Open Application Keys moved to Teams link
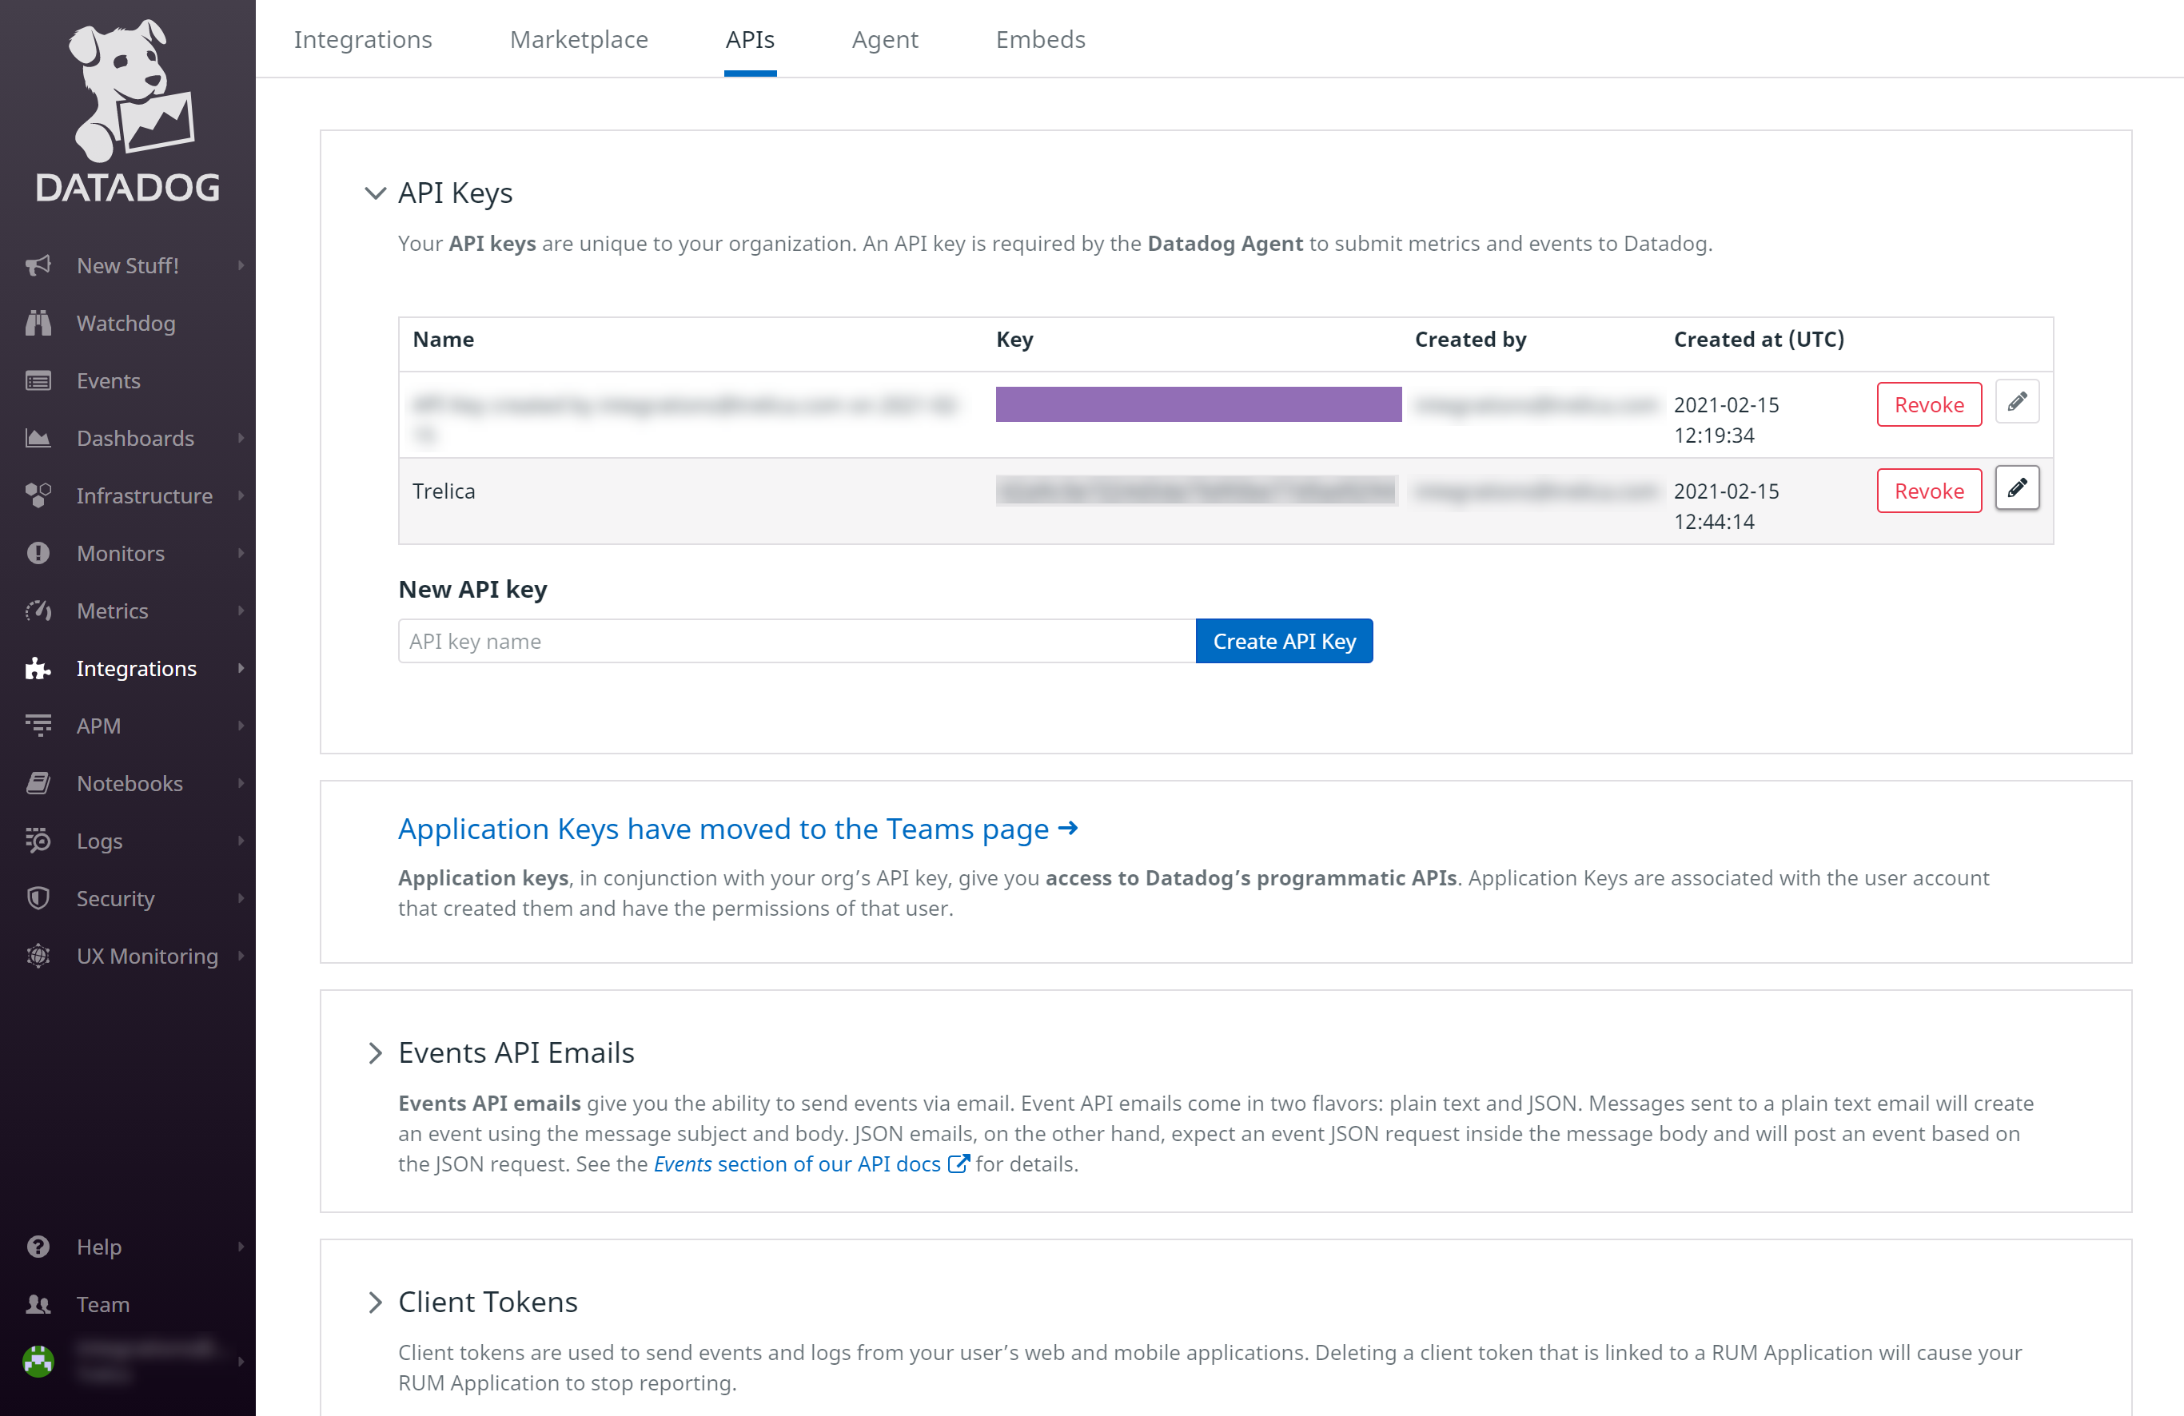The height and width of the screenshot is (1416, 2184). [738, 829]
